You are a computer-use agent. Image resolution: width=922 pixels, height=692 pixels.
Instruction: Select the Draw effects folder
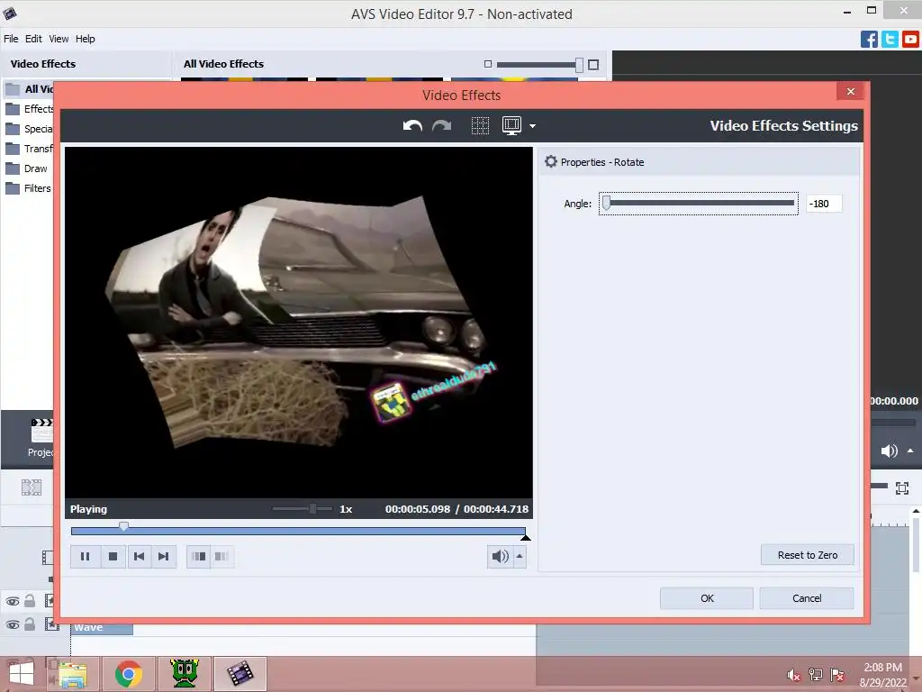tap(26, 168)
